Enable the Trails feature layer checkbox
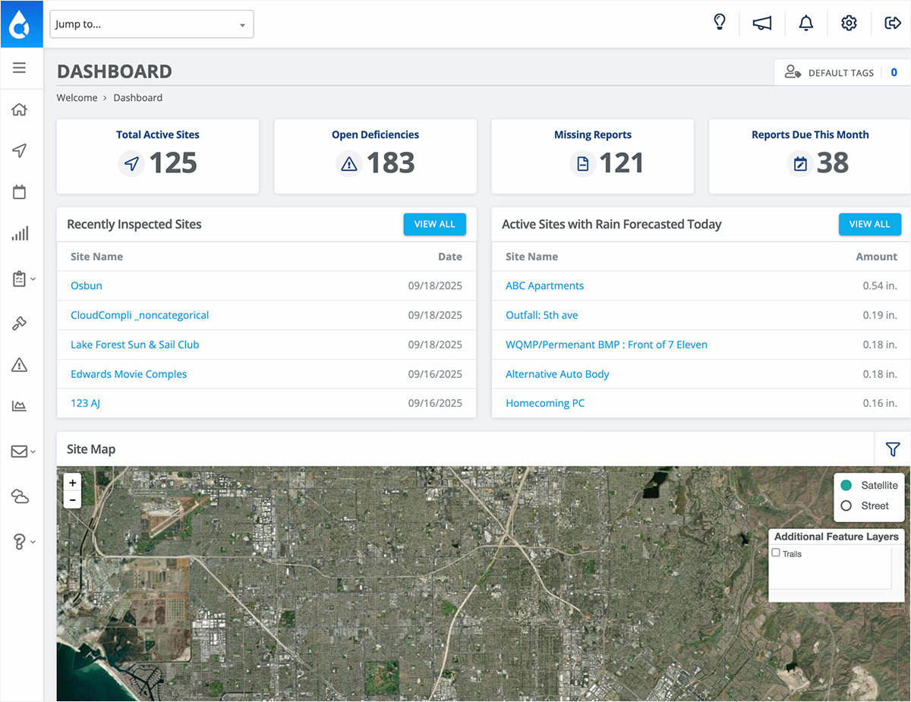 (x=776, y=553)
